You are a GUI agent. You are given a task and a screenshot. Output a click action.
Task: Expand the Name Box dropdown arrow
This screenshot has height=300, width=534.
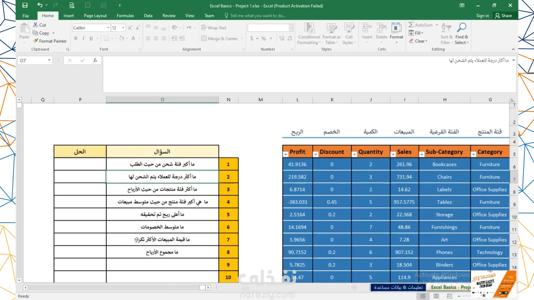coord(49,60)
